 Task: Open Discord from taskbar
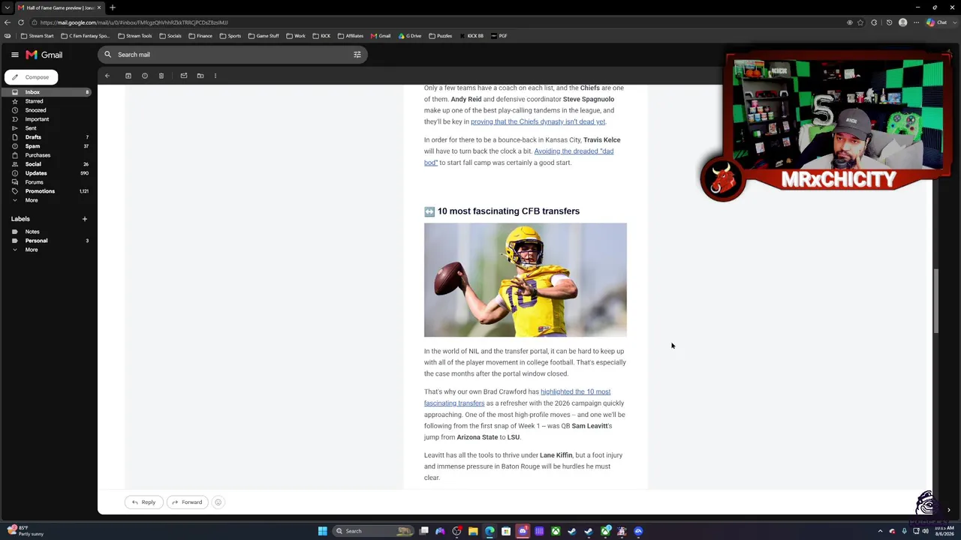[x=523, y=531]
